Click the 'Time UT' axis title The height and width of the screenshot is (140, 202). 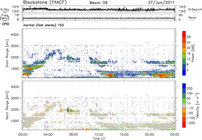[x=99, y=138]
